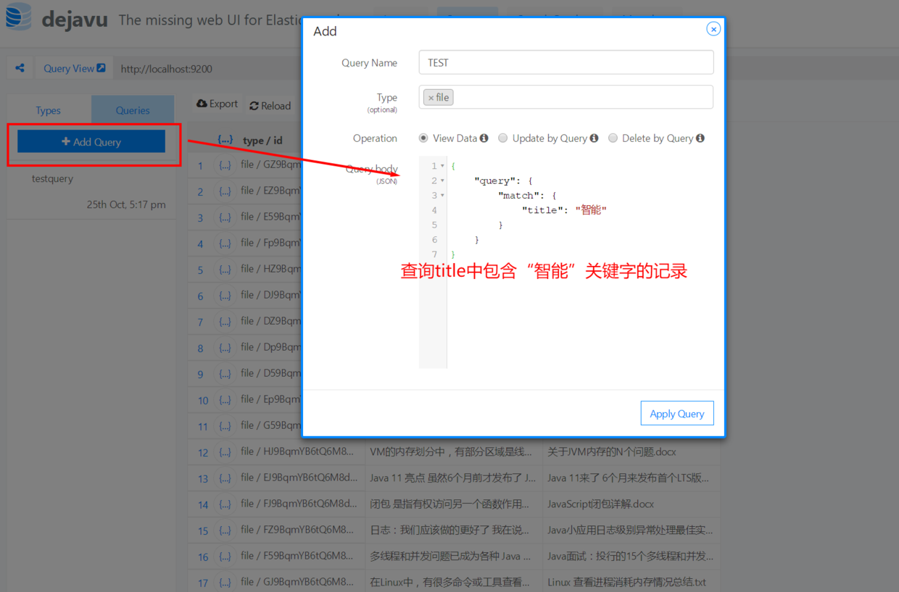Collapse line 1 fold arrow in Query body
The height and width of the screenshot is (592, 899).
coord(442,165)
